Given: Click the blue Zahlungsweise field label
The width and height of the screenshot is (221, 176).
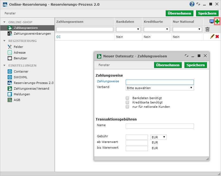Looking at the screenshot, I should (x=108, y=81).
